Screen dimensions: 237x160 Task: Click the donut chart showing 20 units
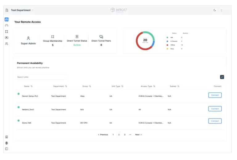click(145, 41)
